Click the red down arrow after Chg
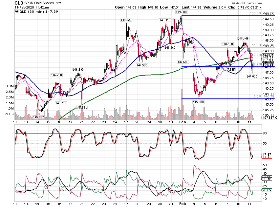Screen dimensions: 279x207 [x=261, y=8]
